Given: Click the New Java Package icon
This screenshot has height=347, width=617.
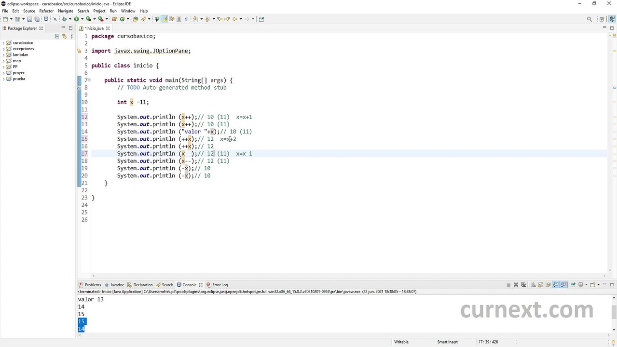Looking at the screenshot, I should pos(114,19).
